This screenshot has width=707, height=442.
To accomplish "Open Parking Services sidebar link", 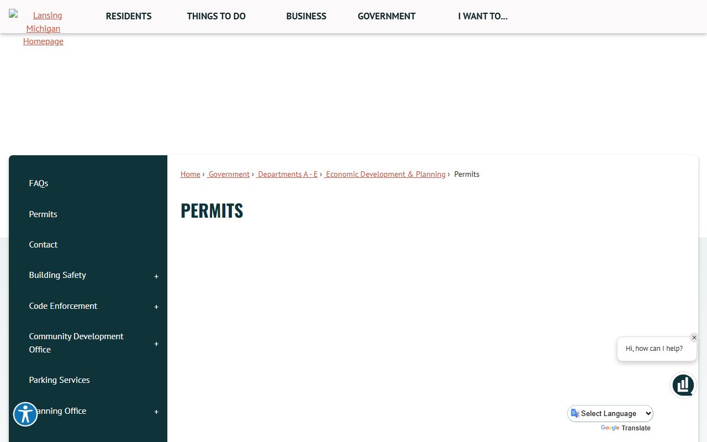I will coord(59,380).
